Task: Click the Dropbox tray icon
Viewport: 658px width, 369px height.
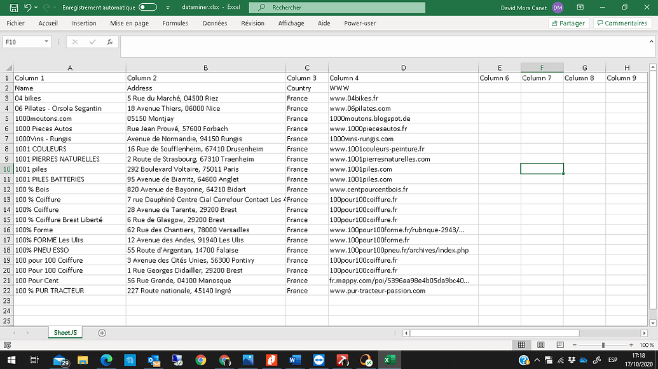Action: click(572, 360)
